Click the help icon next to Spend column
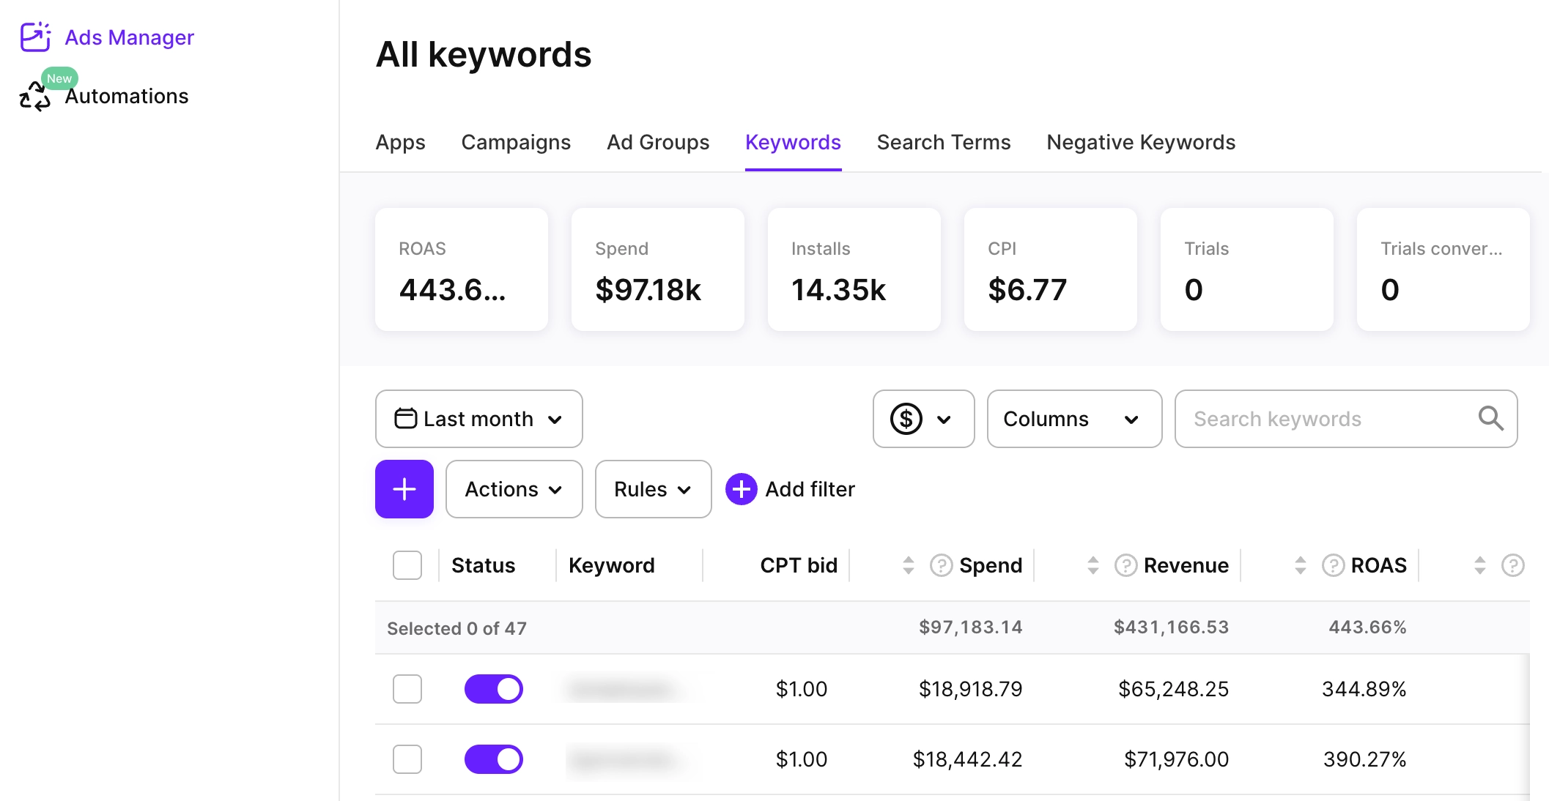This screenshot has width=1549, height=801. click(x=942, y=565)
